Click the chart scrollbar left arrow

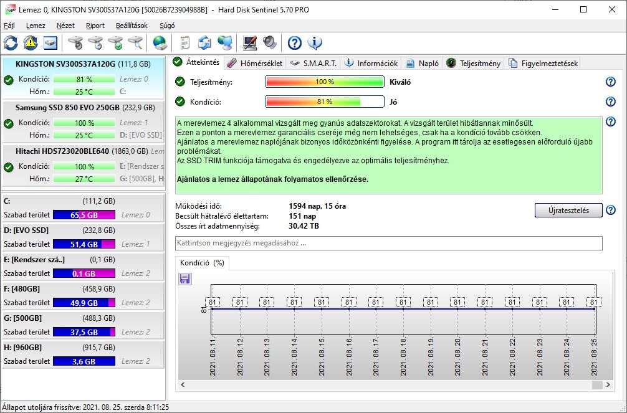(183, 384)
